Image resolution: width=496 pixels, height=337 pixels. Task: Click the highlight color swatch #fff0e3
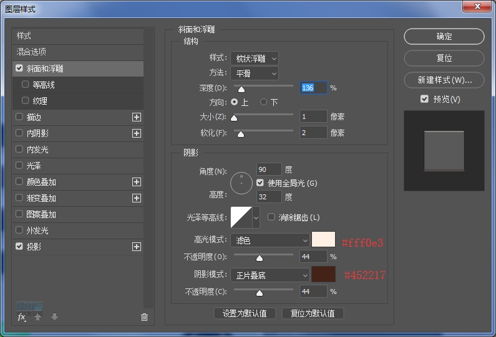point(323,240)
